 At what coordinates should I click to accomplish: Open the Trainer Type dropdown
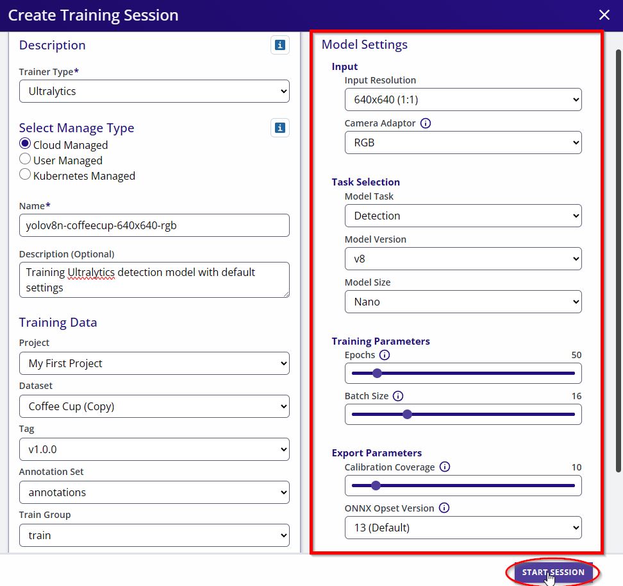pos(154,91)
